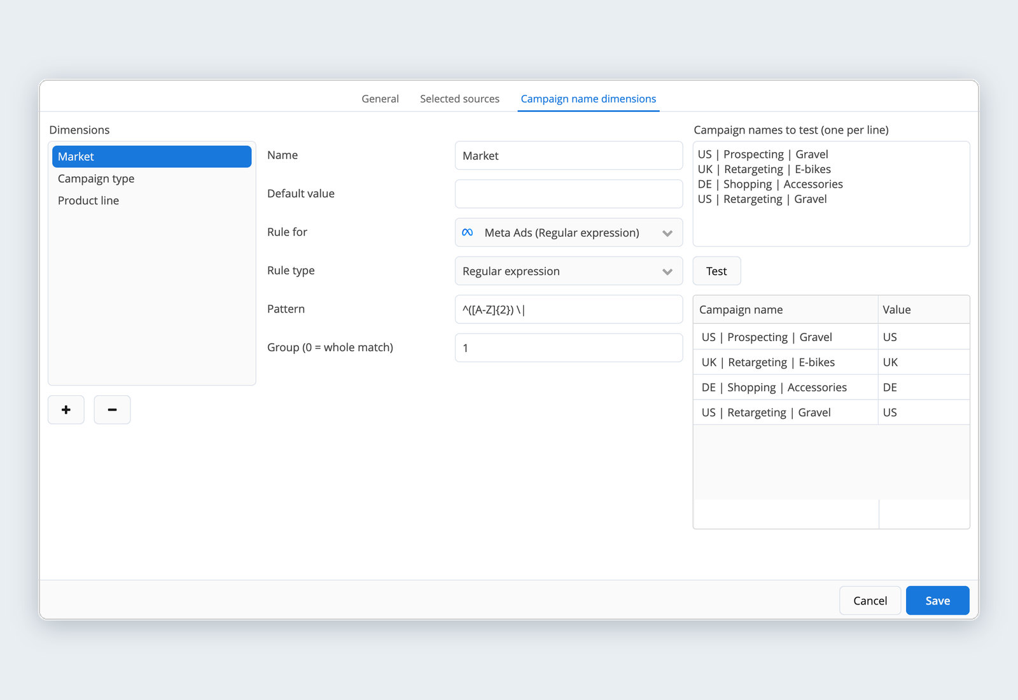This screenshot has height=700, width=1018.
Task: Select the Product line dimension
Action: 151,200
